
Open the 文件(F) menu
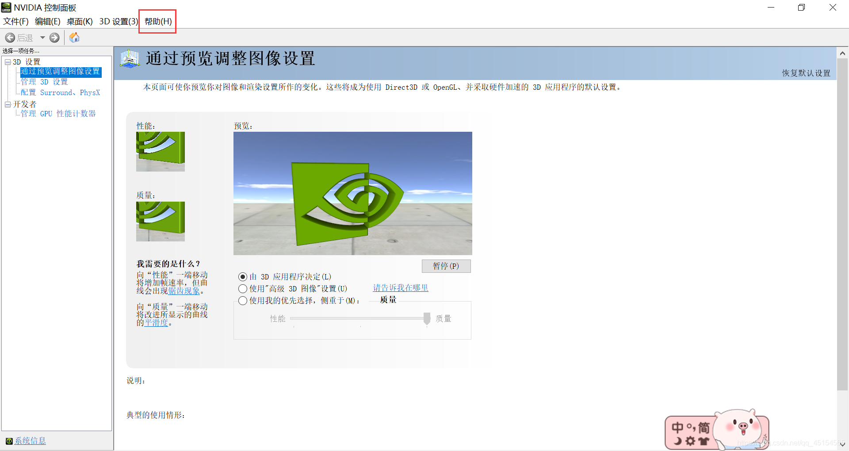point(16,21)
